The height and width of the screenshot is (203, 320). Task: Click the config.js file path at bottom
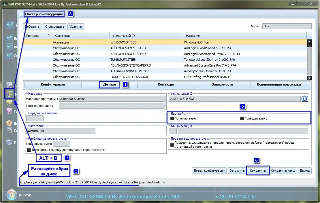click(x=93, y=182)
